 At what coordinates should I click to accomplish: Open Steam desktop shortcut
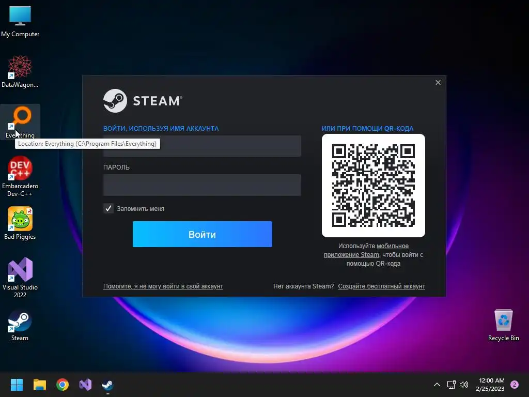(x=20, y=326)
